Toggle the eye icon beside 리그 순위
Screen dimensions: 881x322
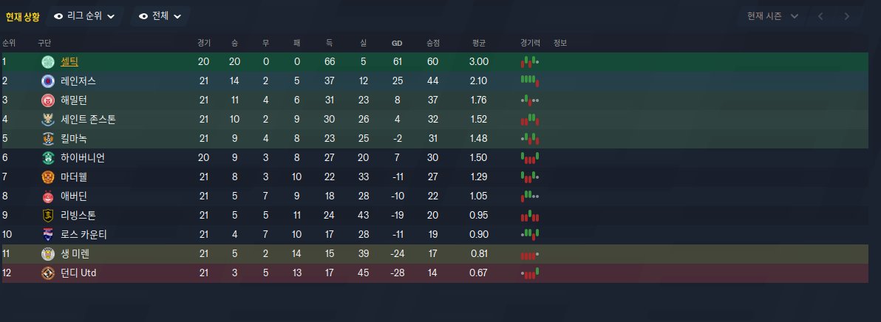pos(59,16)
